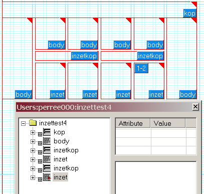Collapse the inzettest4 root folder node

coord(24,124)
